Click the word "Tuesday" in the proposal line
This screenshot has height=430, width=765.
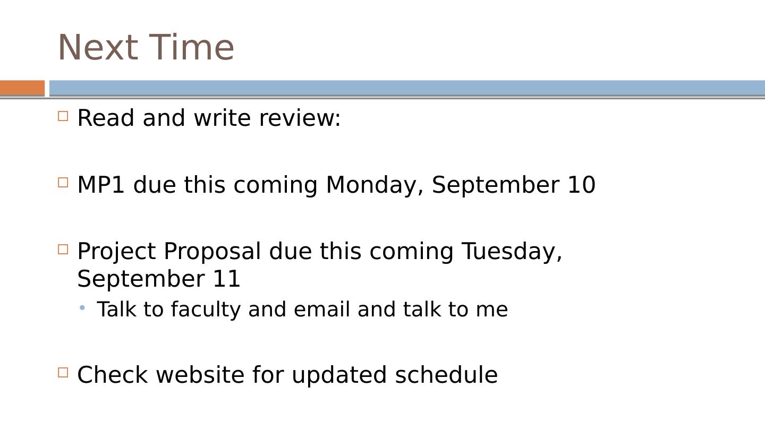click(x=511, y=252)
